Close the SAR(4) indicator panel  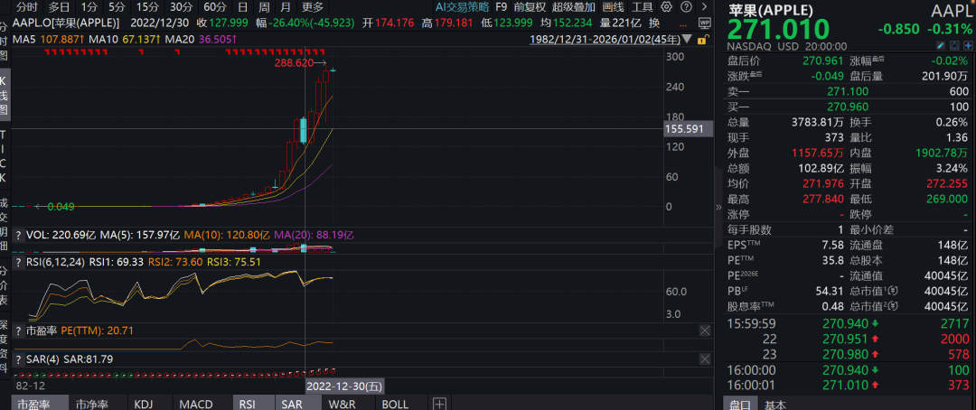[x=704, y=359]
